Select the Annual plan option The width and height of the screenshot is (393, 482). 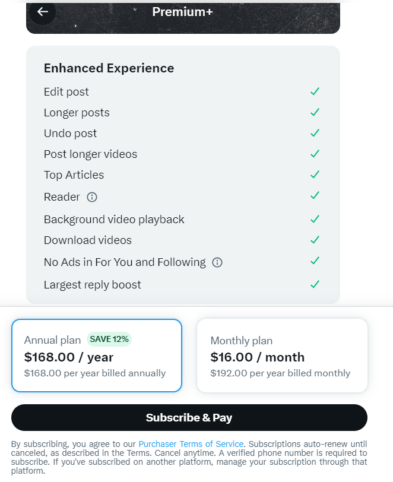(x=97, y=356)
